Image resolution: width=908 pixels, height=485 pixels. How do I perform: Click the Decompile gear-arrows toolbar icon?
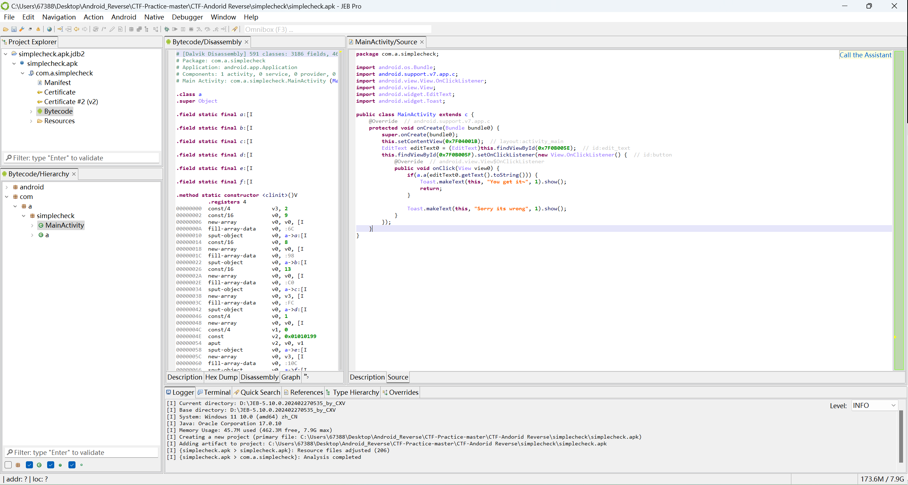(x=95, y=29)
